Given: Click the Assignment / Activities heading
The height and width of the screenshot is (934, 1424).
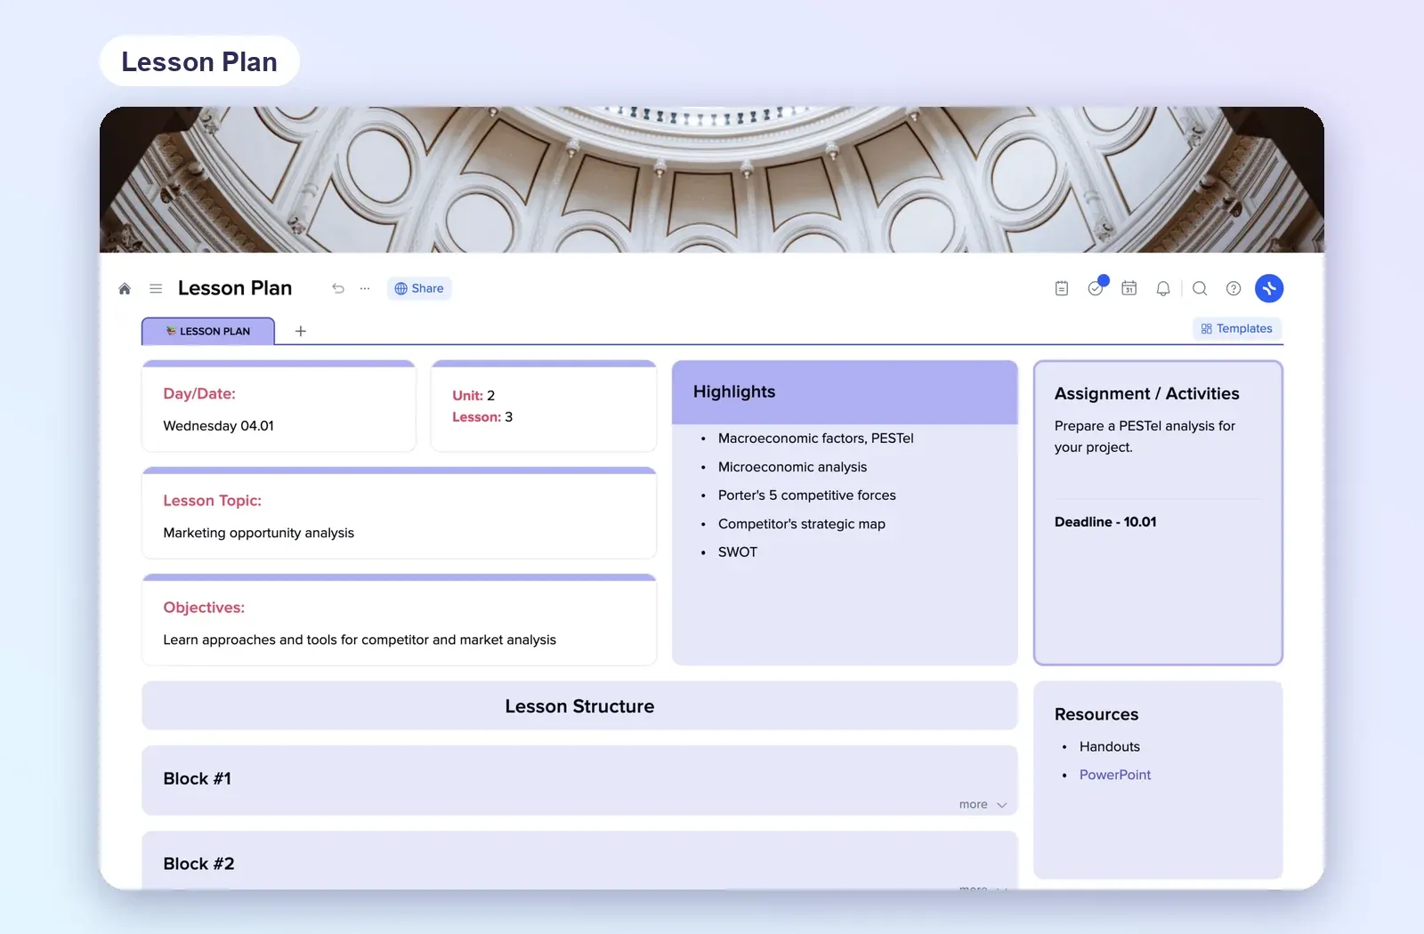Looking at the screenshot, I should point(1147,394).
